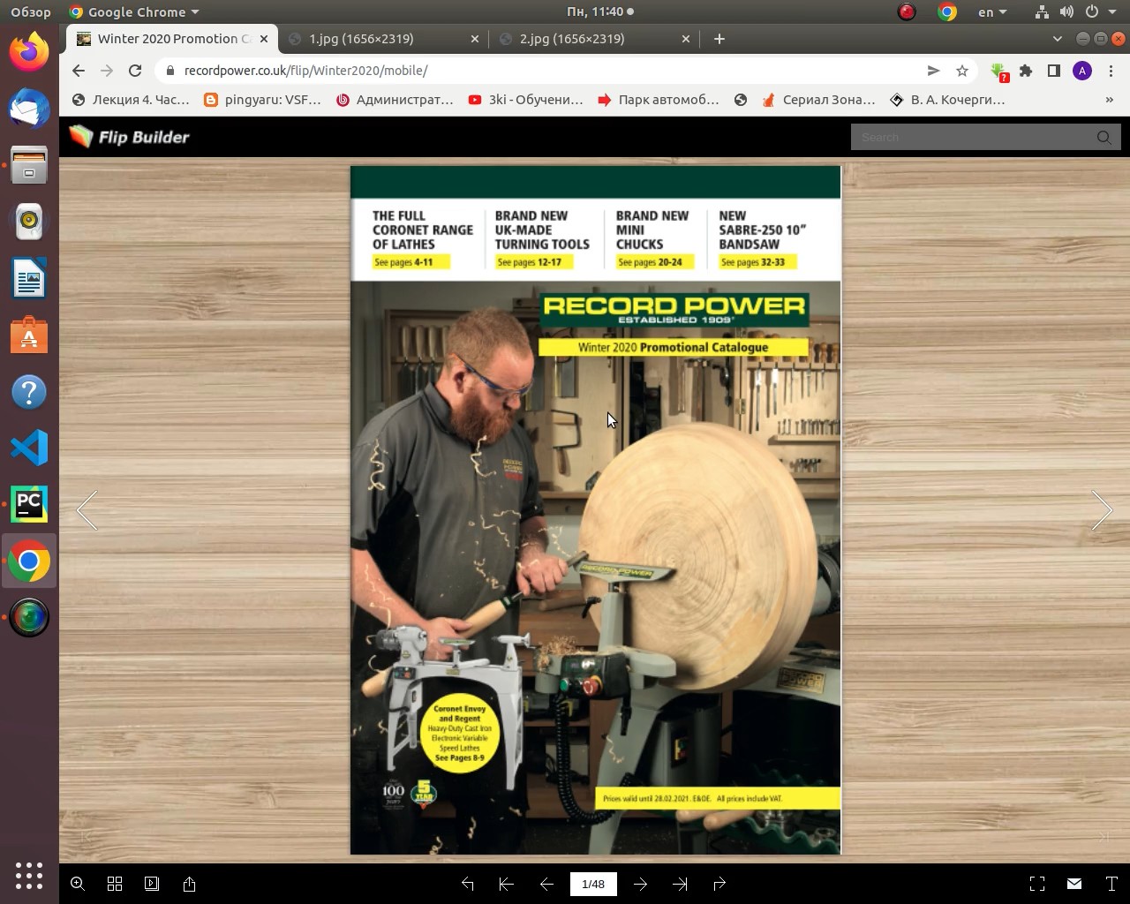Open the thumbnails grid view
Viewport: 1130px width, 904px height.
[115, 884]
